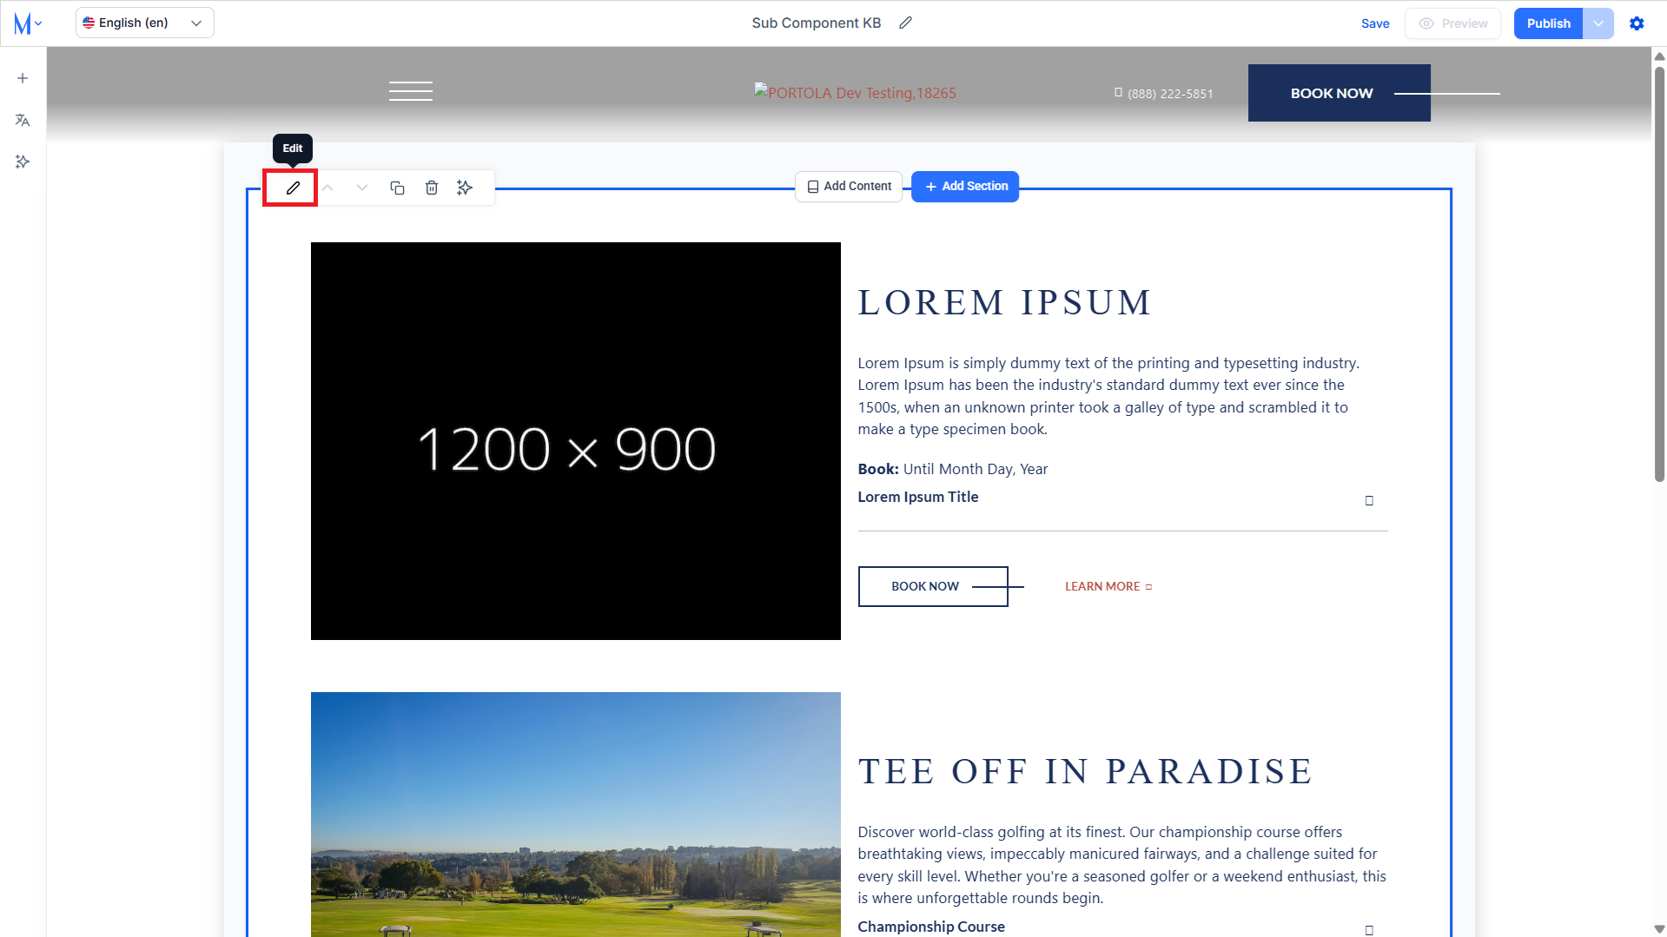The width and height of the screenshot is (1667, 937).
Task: Click the plus add icon in left sidebar
Action: (x=23, y=78)
